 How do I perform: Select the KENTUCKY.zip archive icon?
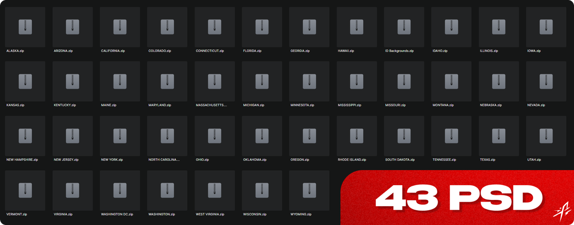72,82
